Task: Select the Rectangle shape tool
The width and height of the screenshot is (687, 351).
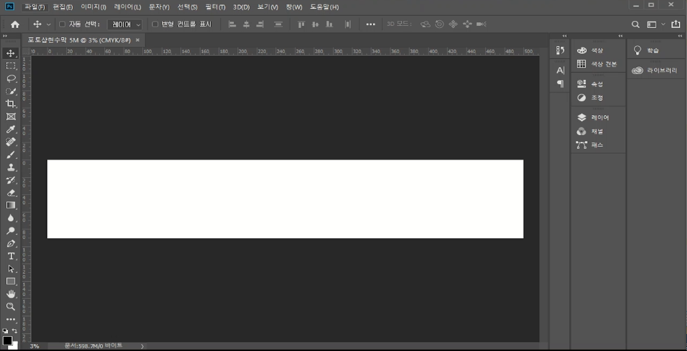Action: tap(10, 282)
